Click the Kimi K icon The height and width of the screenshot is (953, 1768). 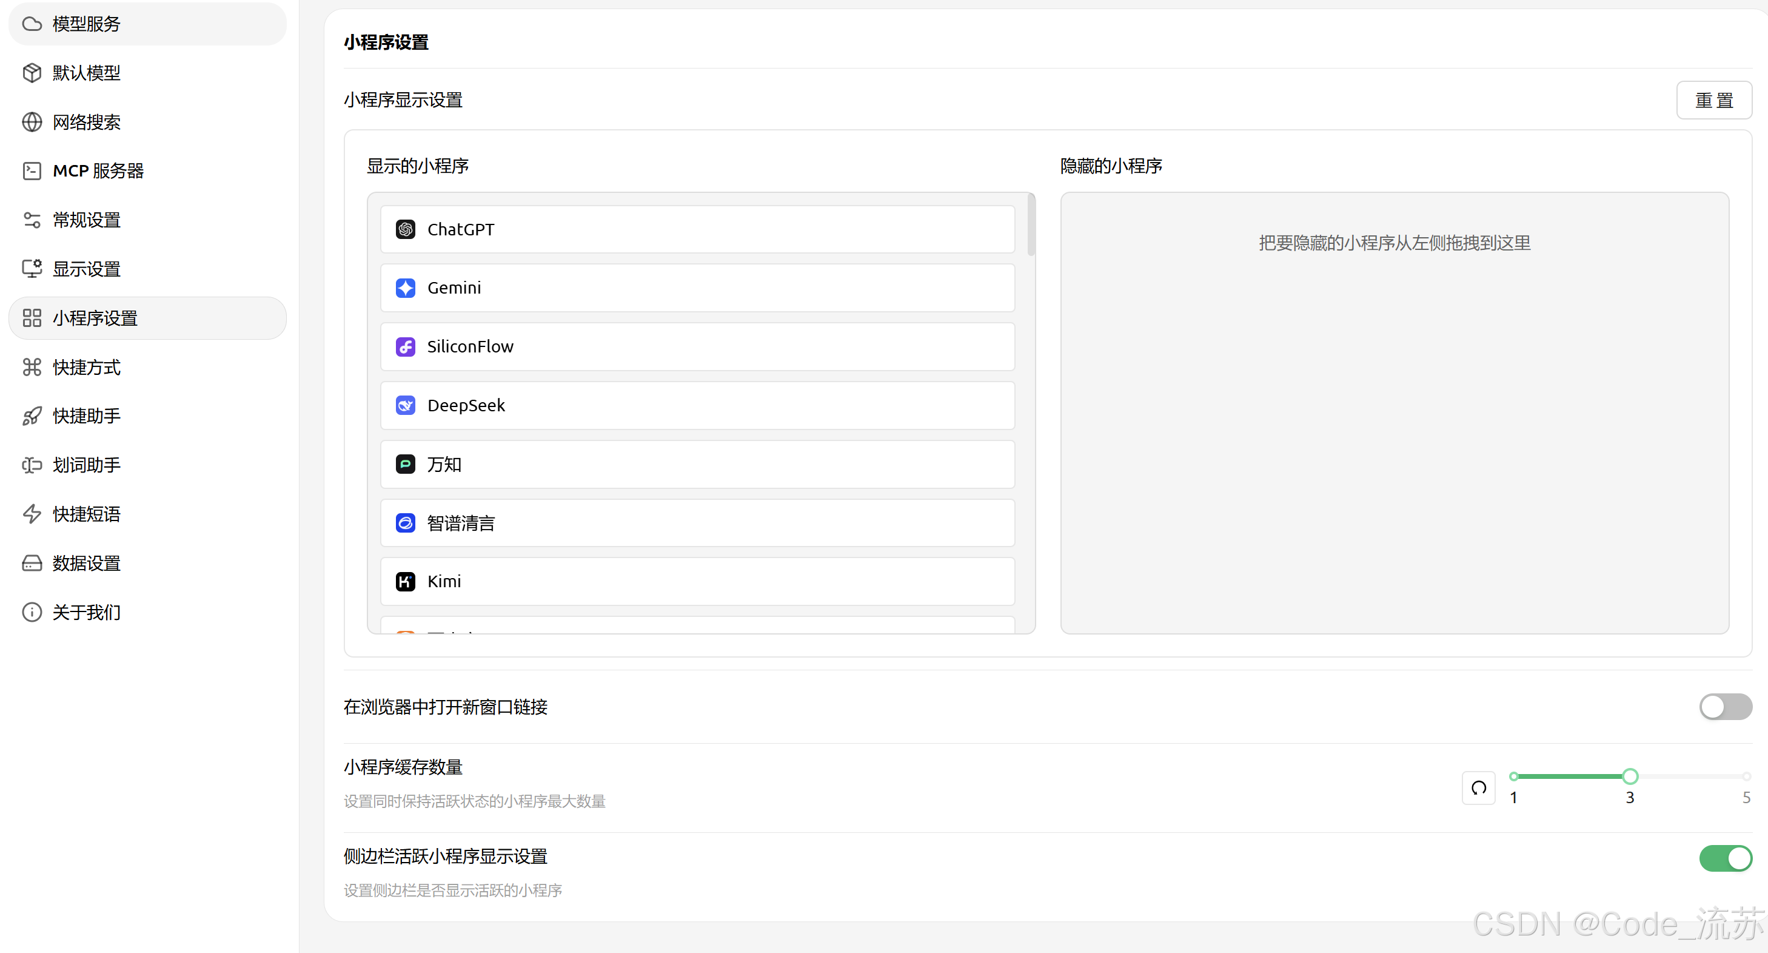(406, 582)
